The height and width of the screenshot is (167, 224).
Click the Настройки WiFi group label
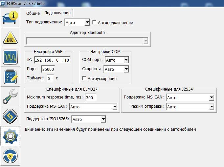49,52
